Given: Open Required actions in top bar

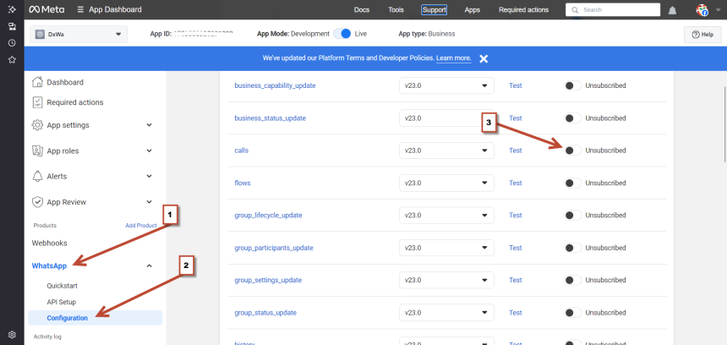Looking at the screenshot, I should [523, 10].
